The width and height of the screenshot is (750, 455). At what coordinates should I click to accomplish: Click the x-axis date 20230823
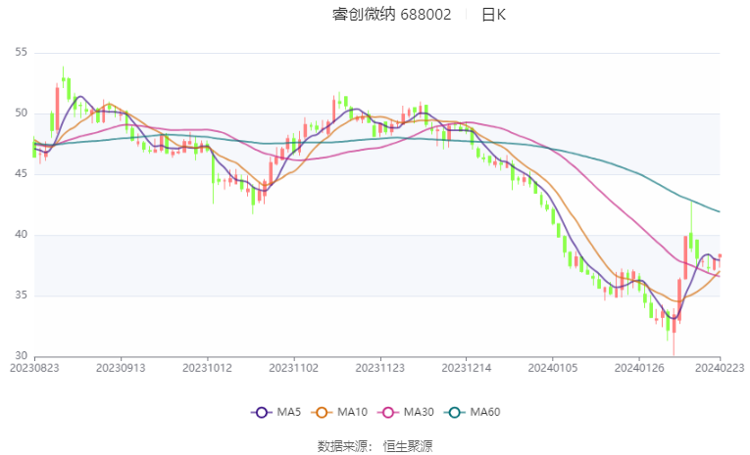pyautogui.click(x=34, y=368)
